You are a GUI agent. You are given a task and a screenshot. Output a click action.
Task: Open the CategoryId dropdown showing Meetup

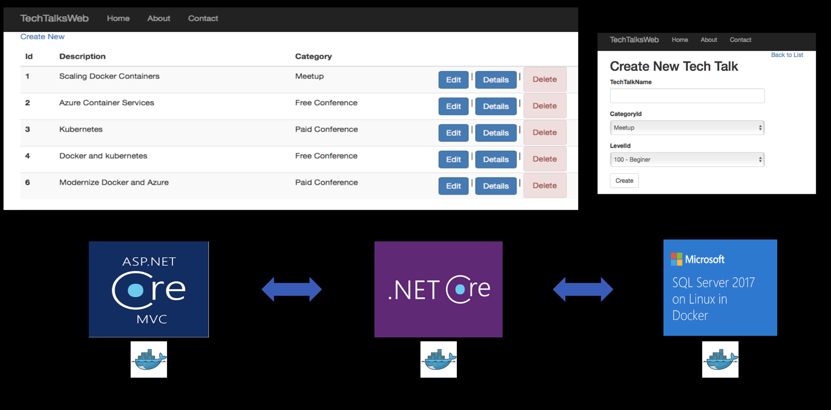687,128
